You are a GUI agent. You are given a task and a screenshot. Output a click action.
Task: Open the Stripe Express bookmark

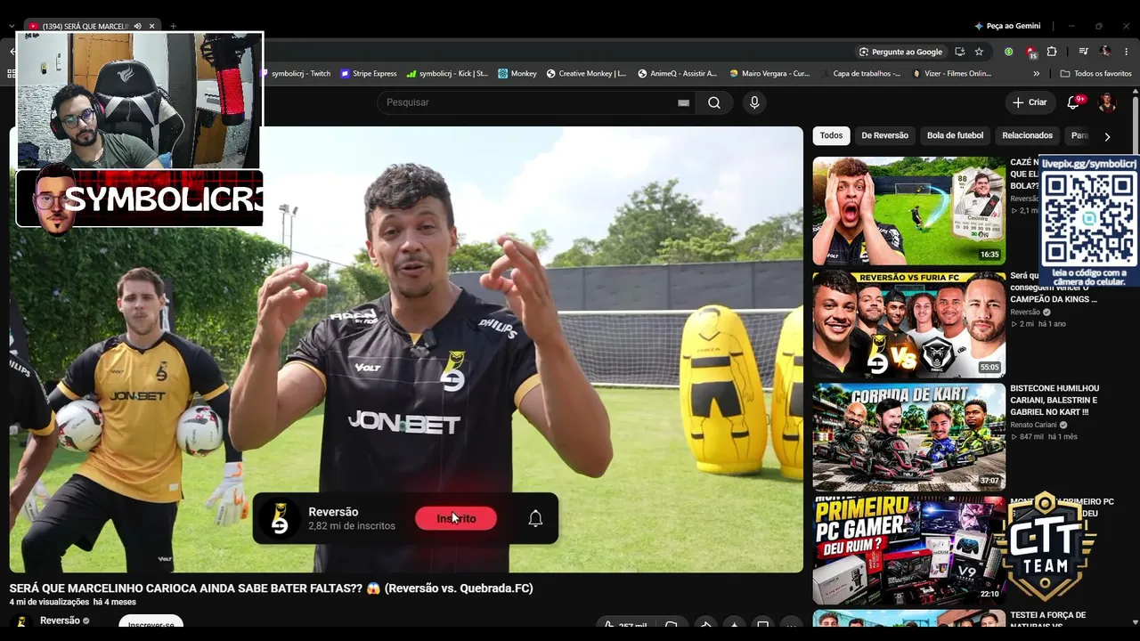tap(369, 74)
